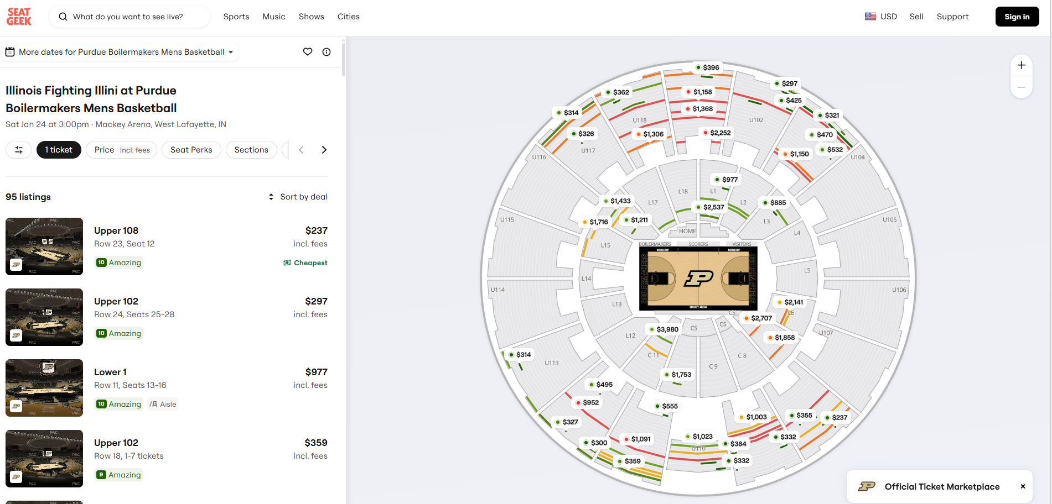
Task: Click the SeatGeek logo
Action: (x=19, y=17)
